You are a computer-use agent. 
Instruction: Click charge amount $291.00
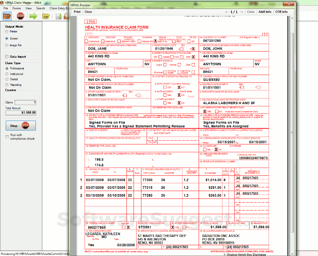click(x=215, y=188)
